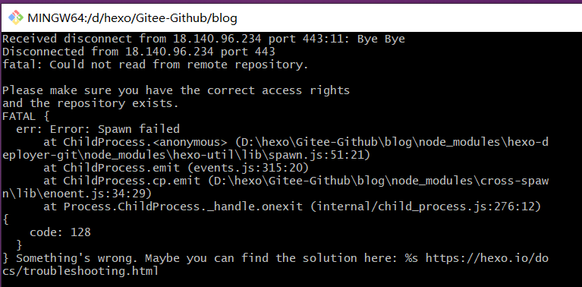Click 'Please make sure you have' line
Image resolution: width=582 pixels, height=287 pixels.
point(176,90)
